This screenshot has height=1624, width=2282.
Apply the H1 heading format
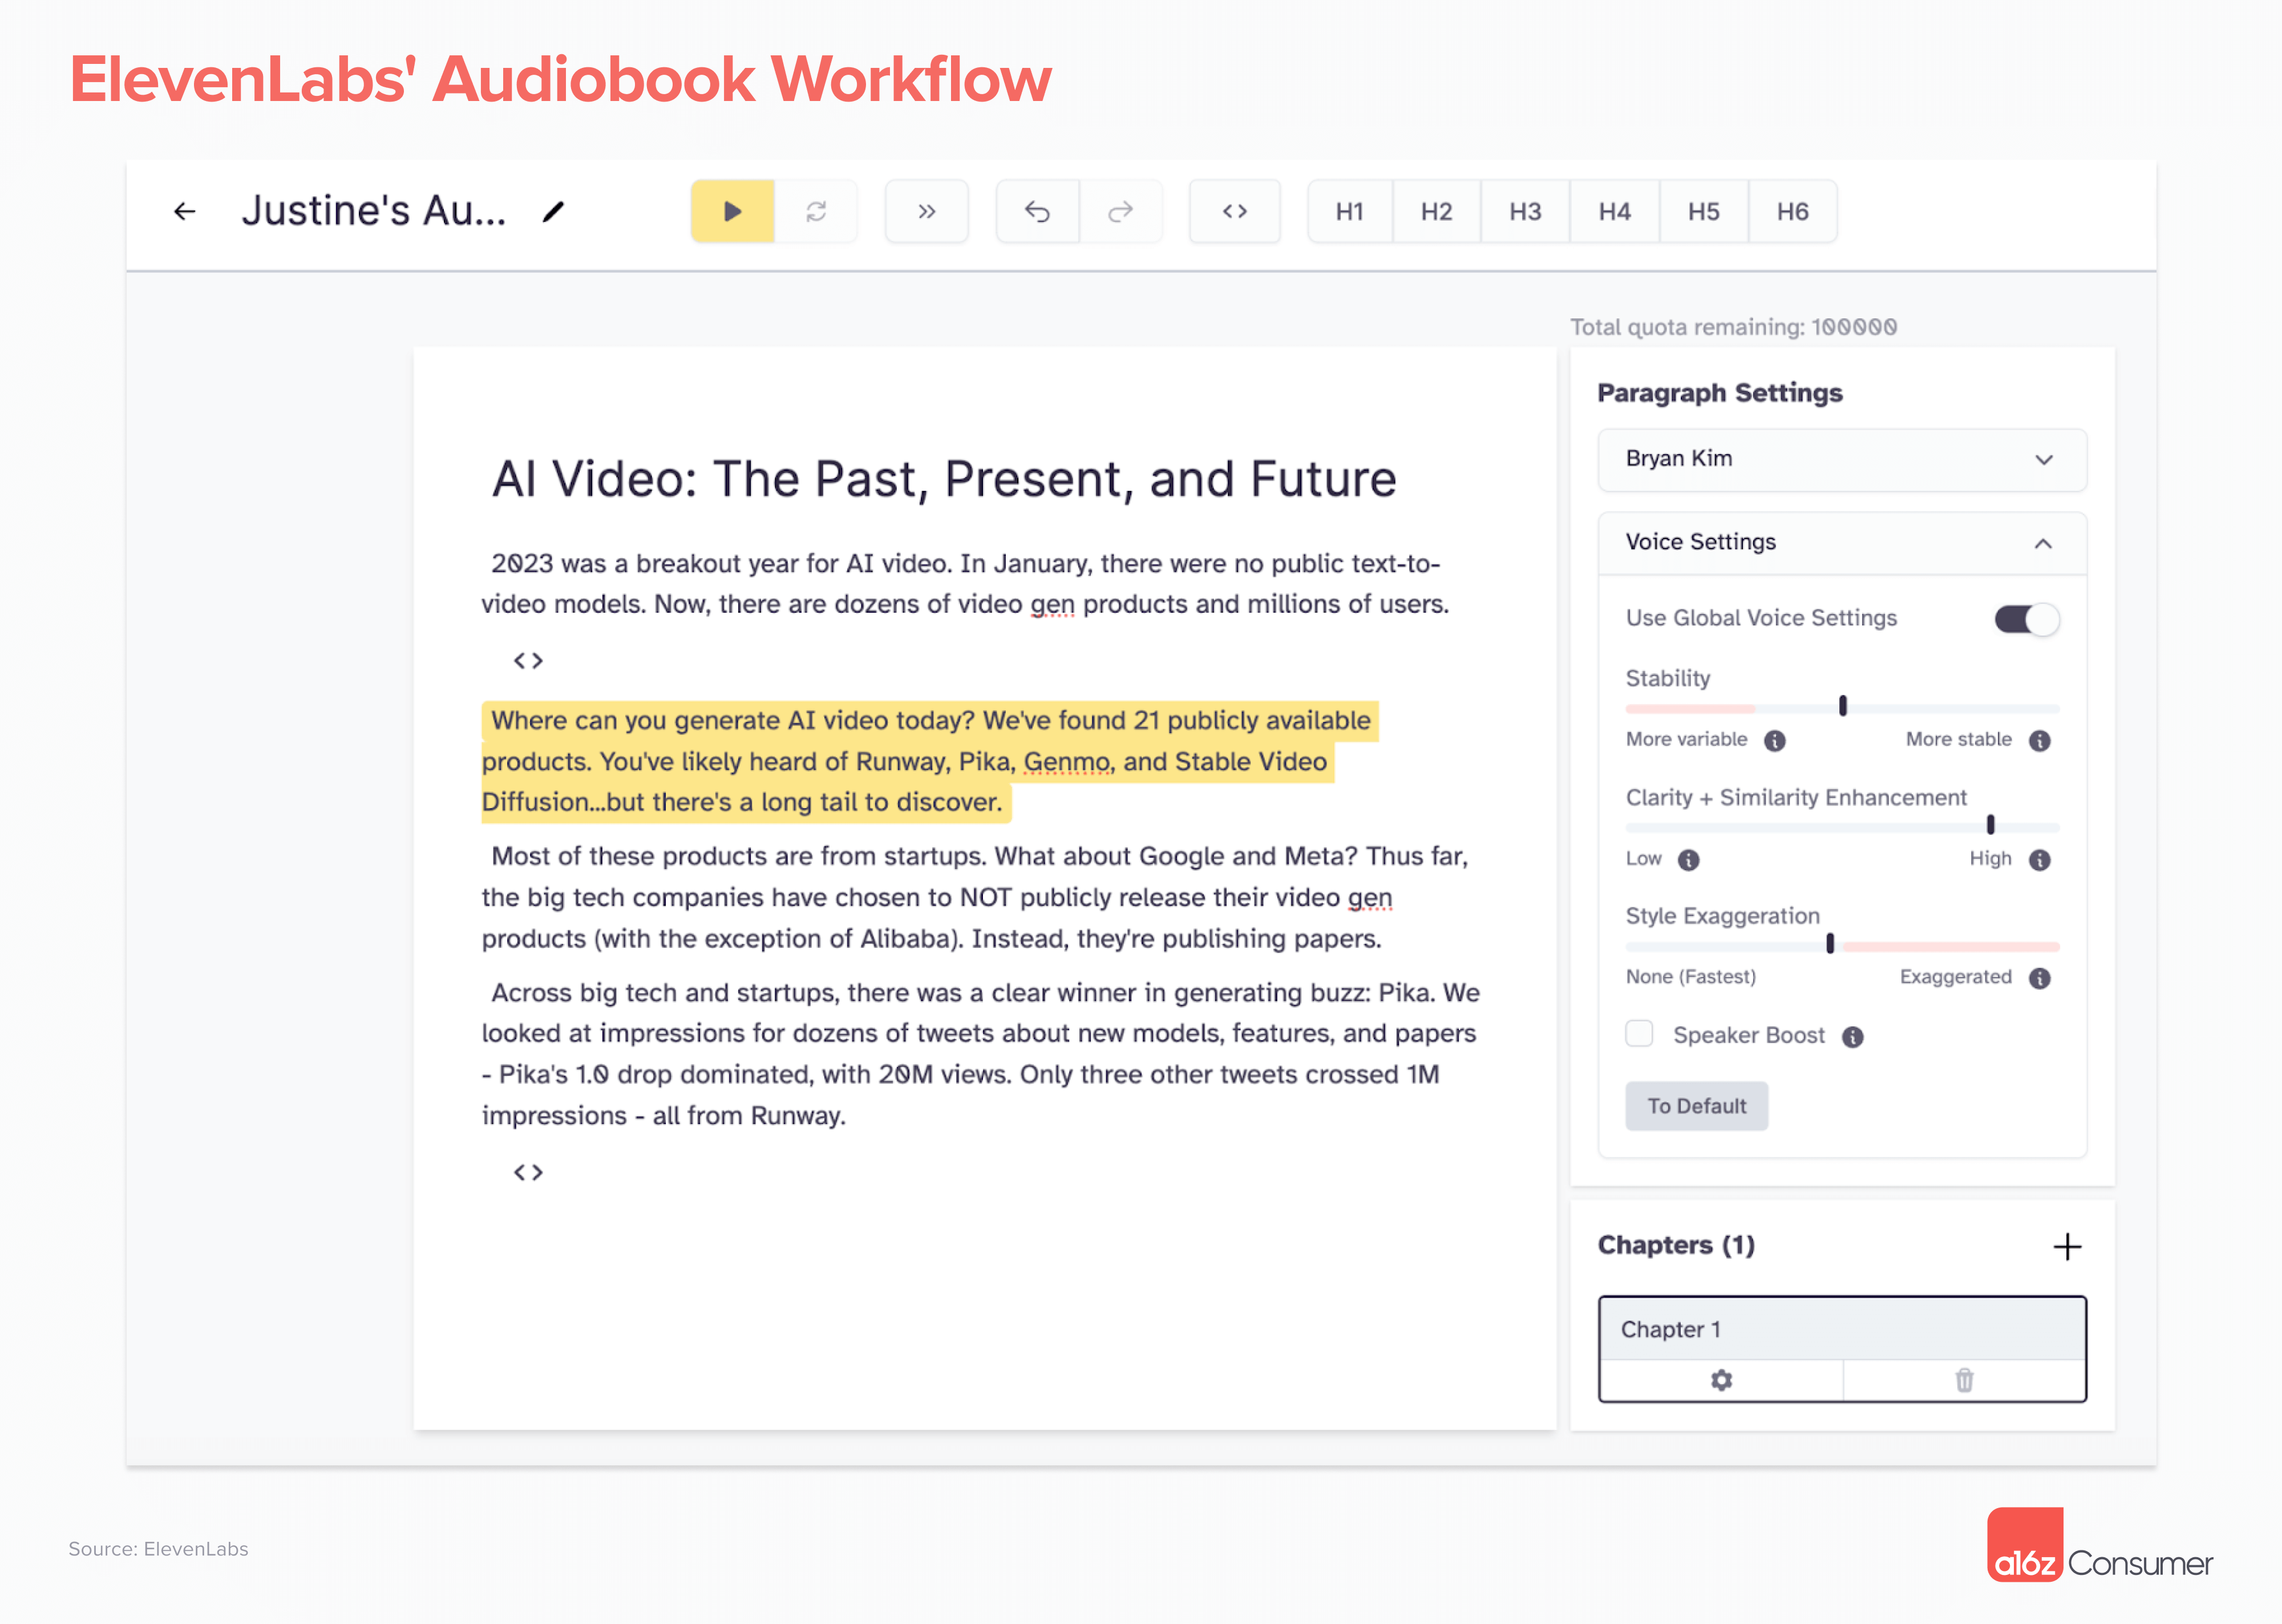[1349, 211]
